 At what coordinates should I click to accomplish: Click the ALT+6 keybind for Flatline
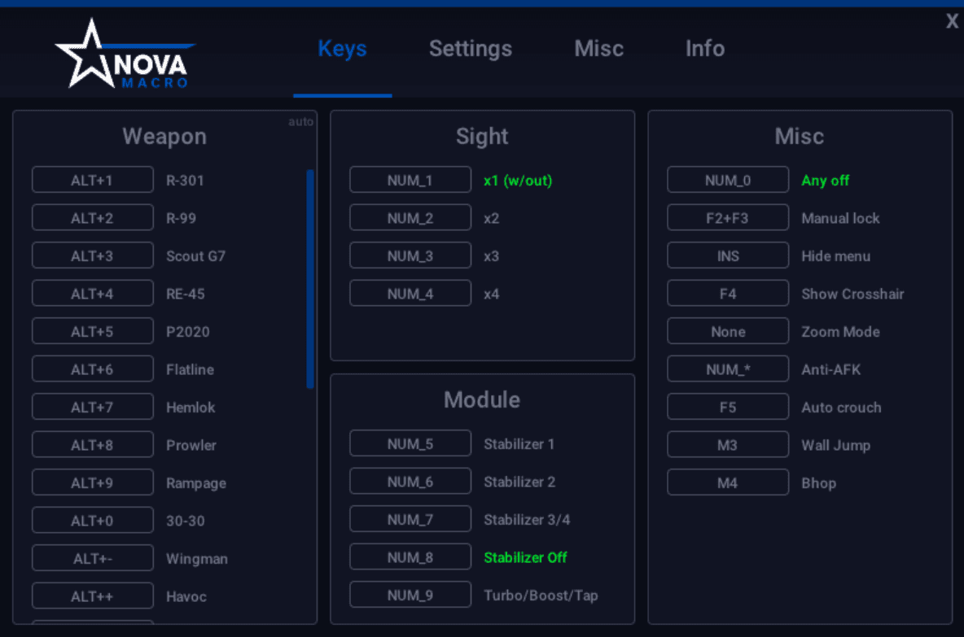92,369
